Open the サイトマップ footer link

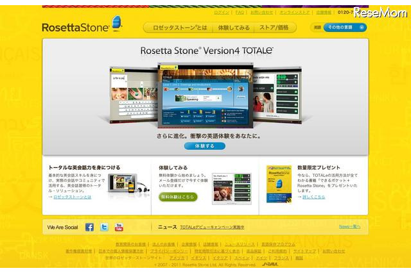[304, 251]
